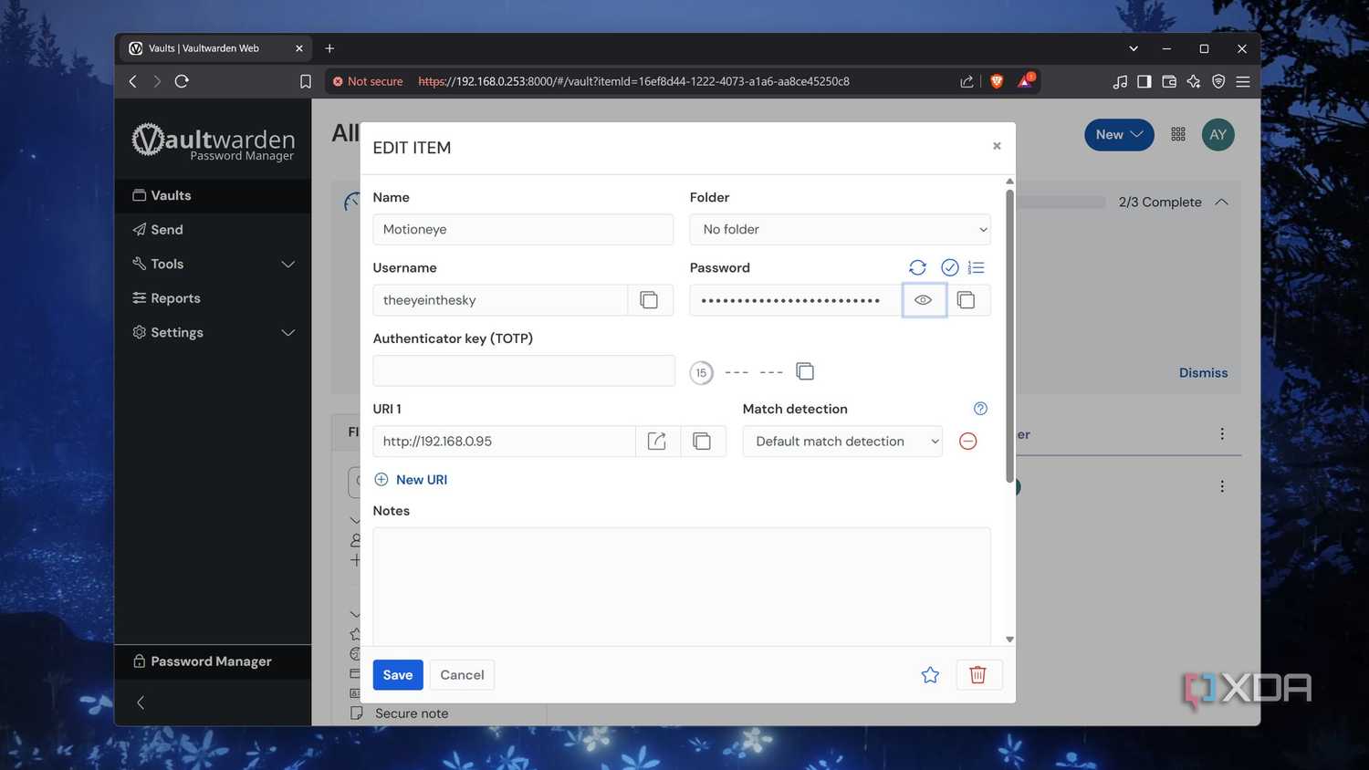This screenshot has width=1369, height=770.
Task: Copy the password to clipboard
Action: 967,300
